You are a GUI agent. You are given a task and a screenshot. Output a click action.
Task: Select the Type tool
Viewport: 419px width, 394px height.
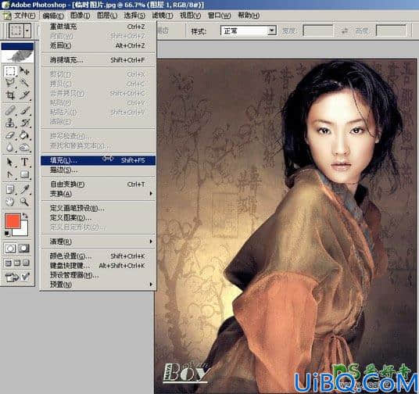tap(24, 163)
